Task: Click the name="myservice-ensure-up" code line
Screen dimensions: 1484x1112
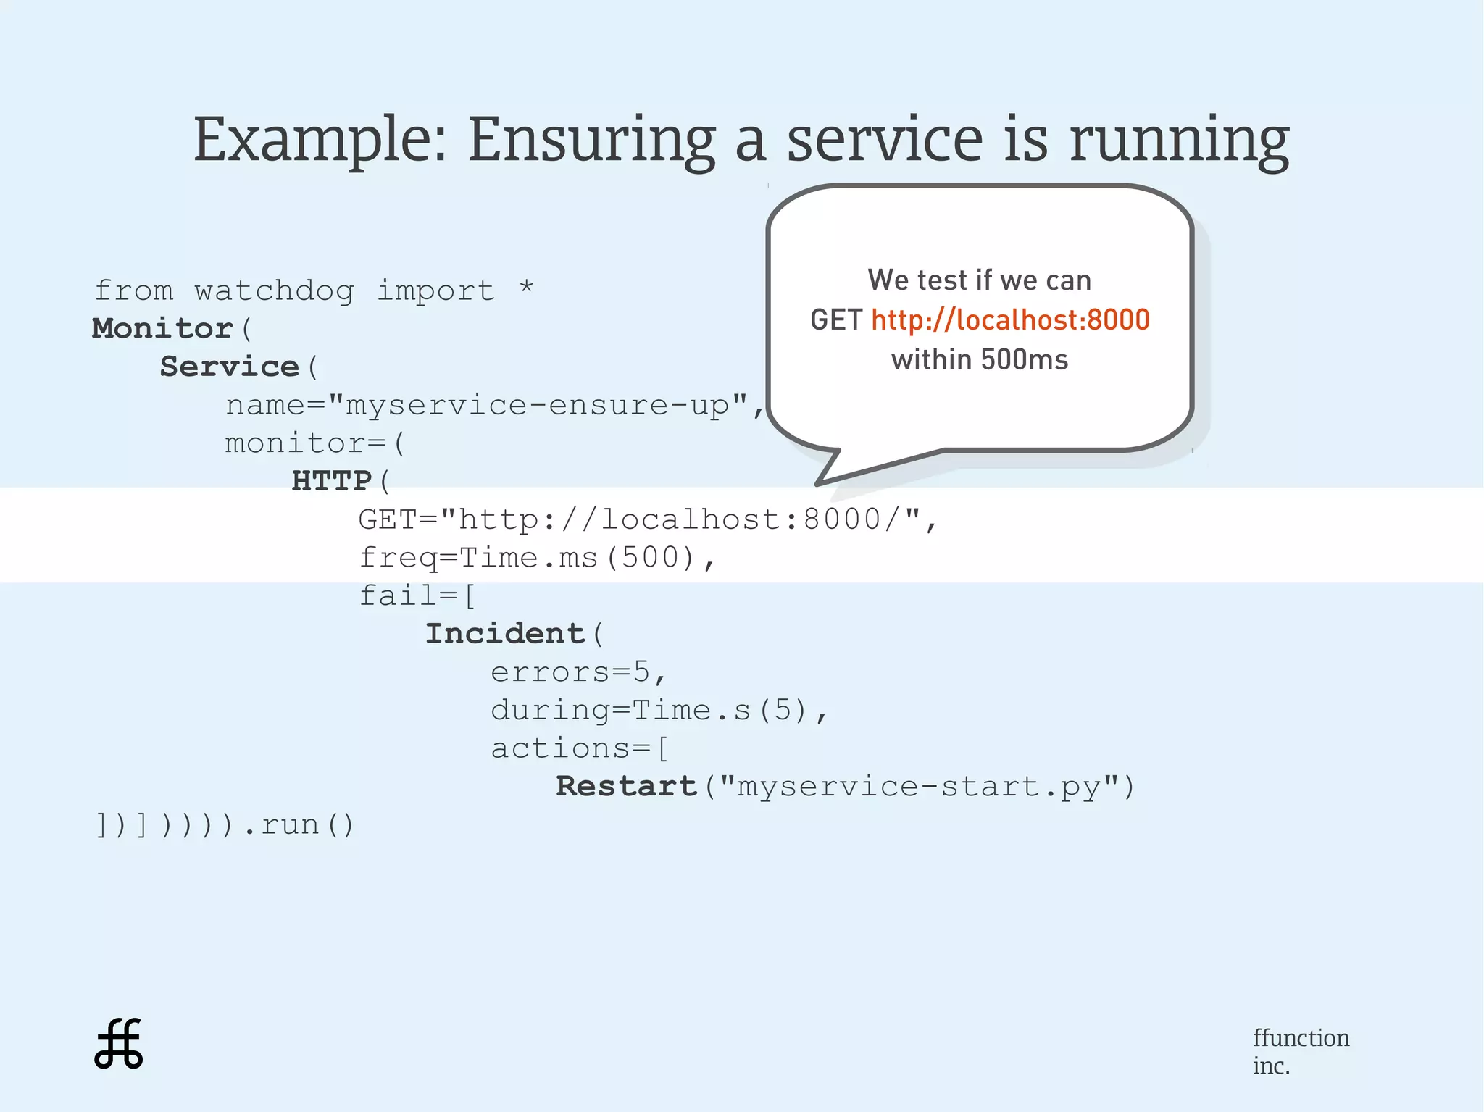Action: (494, 405)
